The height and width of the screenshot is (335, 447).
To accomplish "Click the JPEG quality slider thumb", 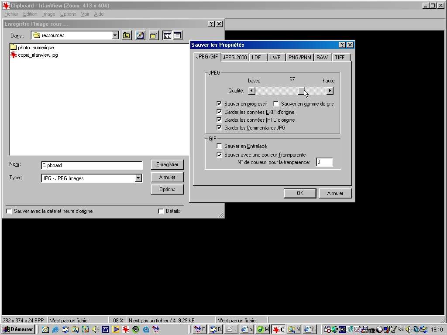I will [302, 91].
